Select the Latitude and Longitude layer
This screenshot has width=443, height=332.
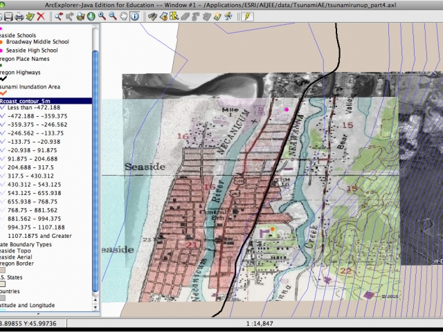[x=27, y=305]
